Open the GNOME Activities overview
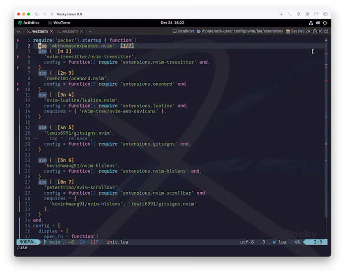 click(29, 23)
